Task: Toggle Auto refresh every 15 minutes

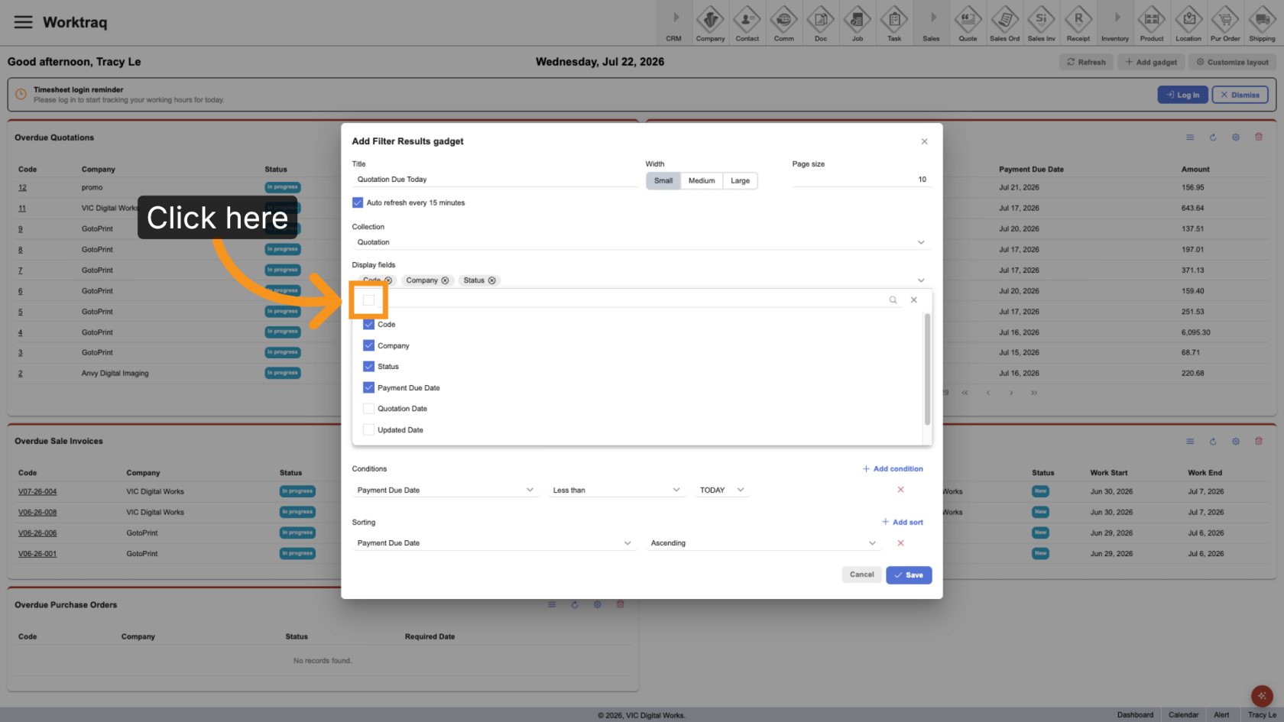Action: 358,202
